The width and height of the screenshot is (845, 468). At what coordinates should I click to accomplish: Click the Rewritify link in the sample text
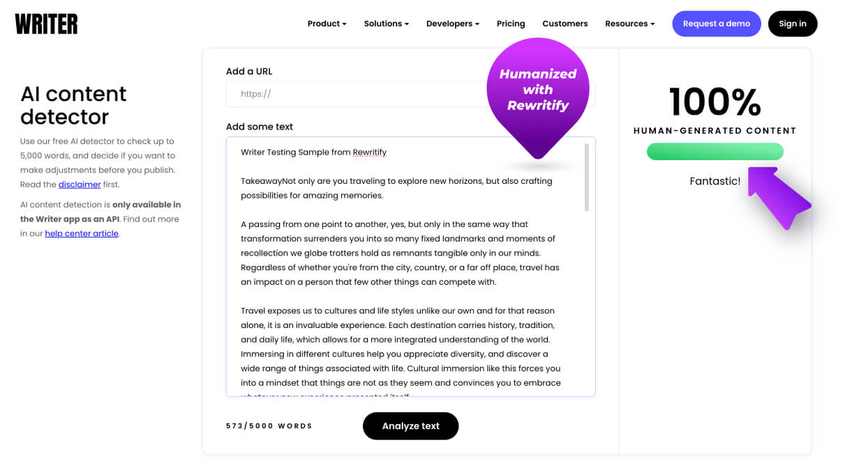(368, 152)
